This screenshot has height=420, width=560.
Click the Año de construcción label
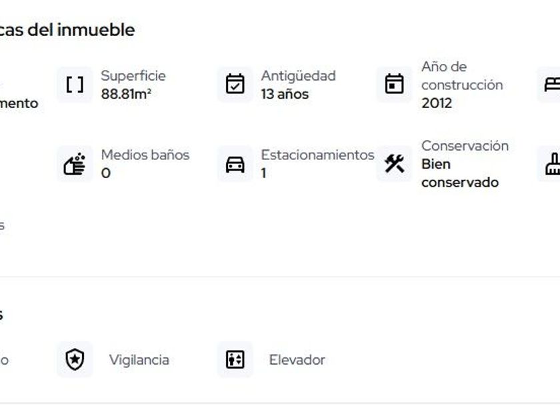pyautogui.click(x=461, y=76)
